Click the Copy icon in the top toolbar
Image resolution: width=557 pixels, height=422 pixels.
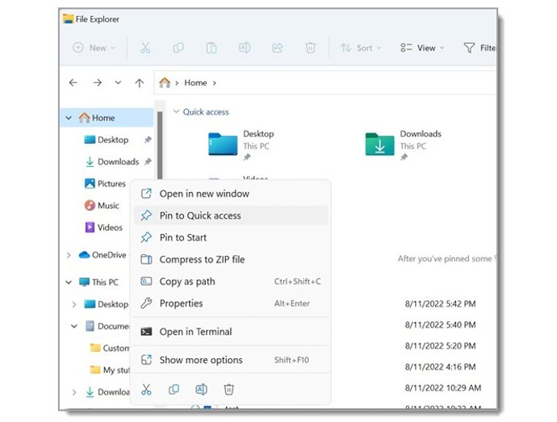[178, 48]
